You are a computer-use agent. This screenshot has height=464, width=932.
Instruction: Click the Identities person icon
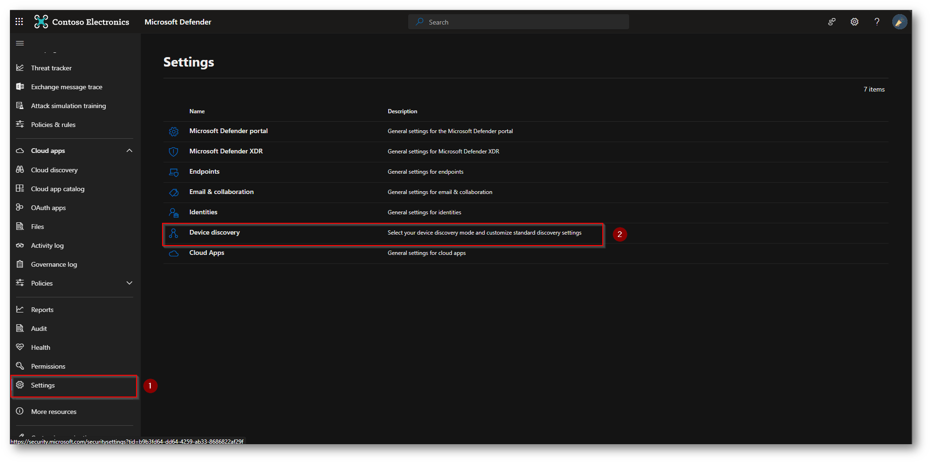(x=174, y=213)
